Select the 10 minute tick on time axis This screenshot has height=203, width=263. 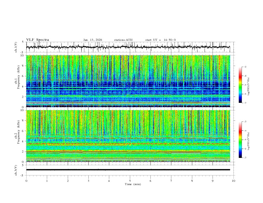point(233,181)
